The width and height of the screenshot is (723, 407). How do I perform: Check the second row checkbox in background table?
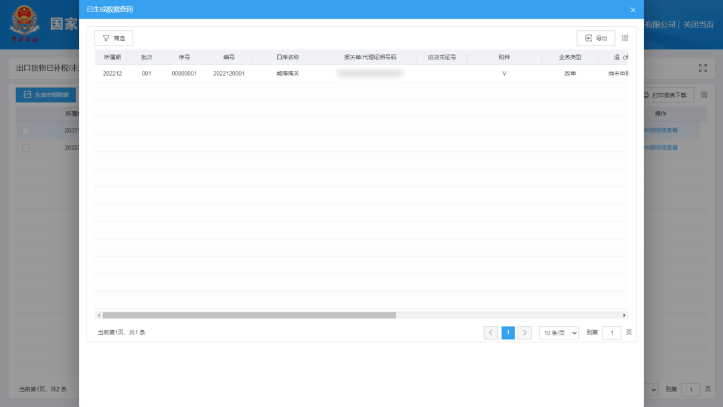(x=26, y=148)
